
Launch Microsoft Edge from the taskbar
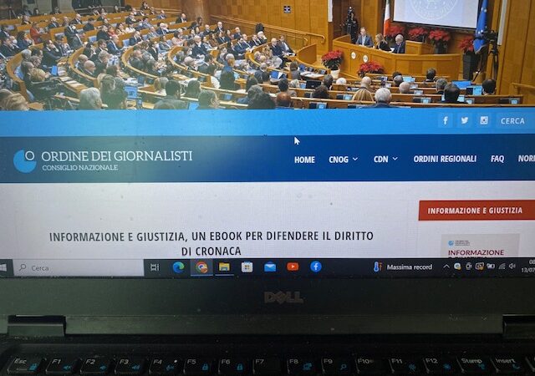pos(178,267)
